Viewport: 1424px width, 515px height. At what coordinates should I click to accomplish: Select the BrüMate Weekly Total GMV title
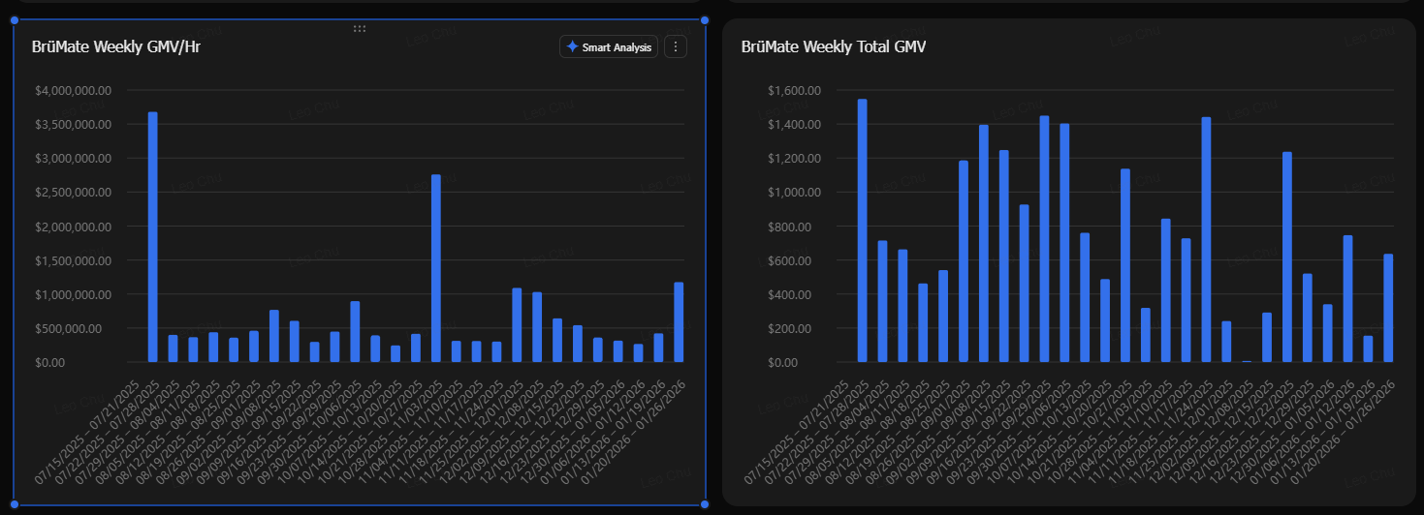coord(834,46)
